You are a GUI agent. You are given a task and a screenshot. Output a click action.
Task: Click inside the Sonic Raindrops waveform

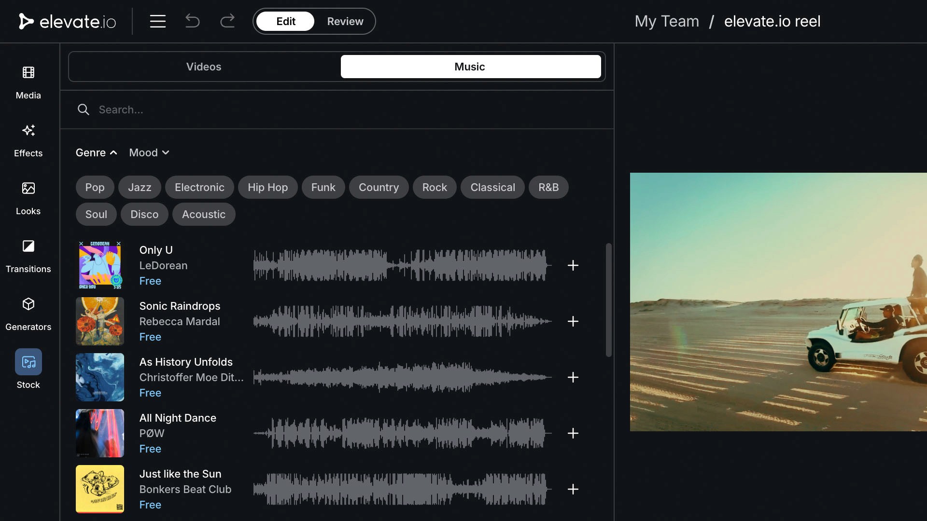click(x=402, y=321)
